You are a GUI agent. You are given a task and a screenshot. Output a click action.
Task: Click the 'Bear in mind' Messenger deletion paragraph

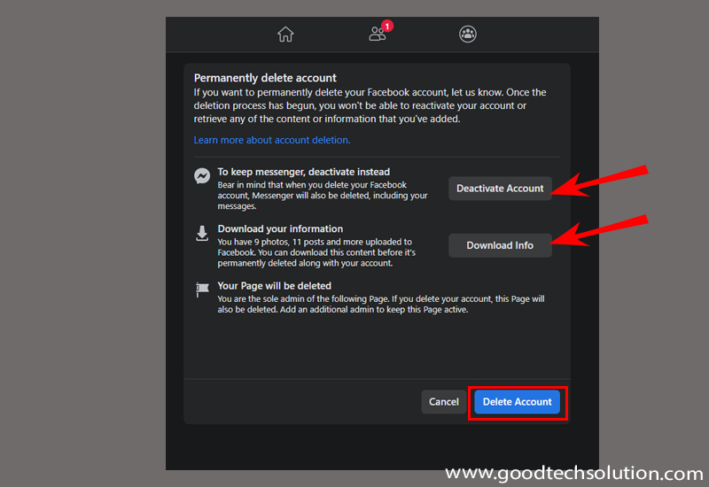coord(323,196)
